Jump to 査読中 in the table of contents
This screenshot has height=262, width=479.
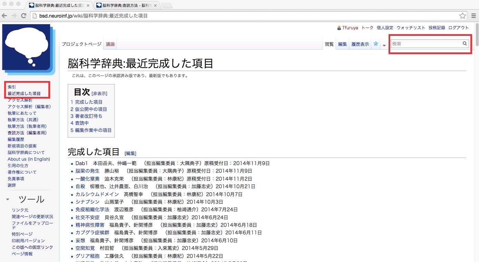pos(82,123)
